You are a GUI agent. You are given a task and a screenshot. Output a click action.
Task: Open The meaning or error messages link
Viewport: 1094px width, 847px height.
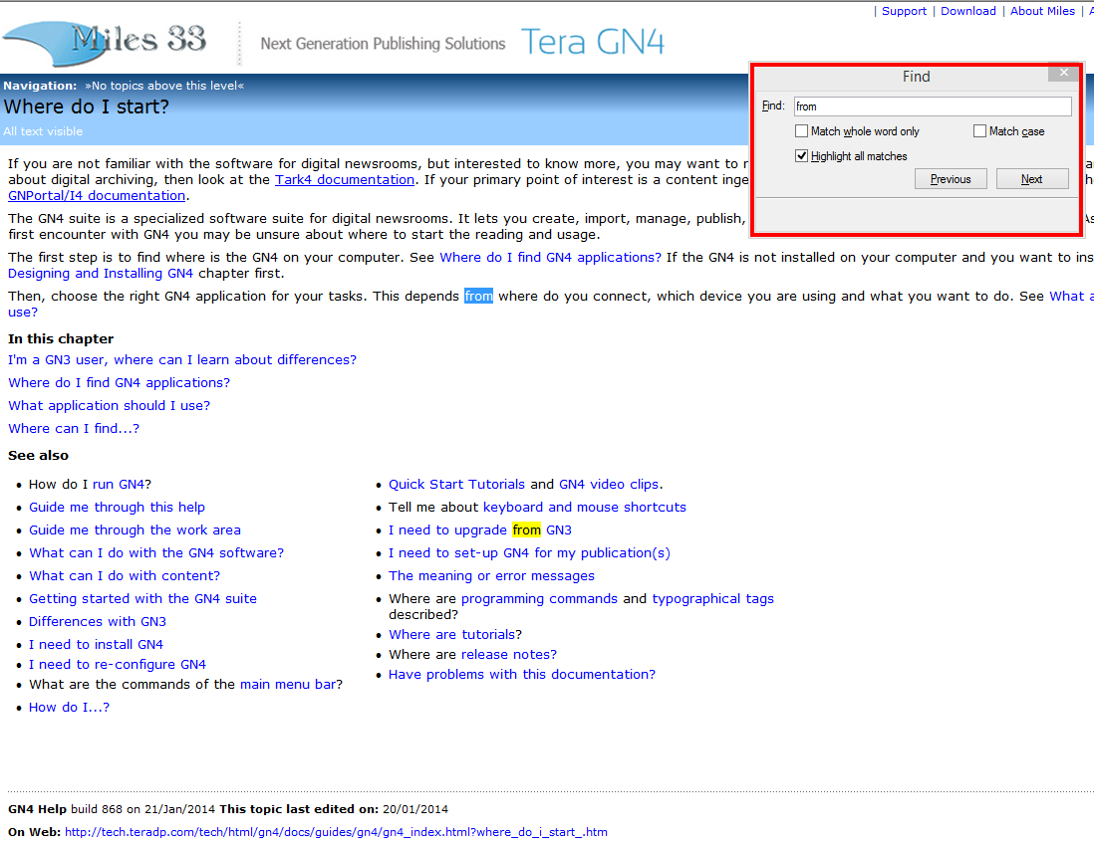coord(491,576)
